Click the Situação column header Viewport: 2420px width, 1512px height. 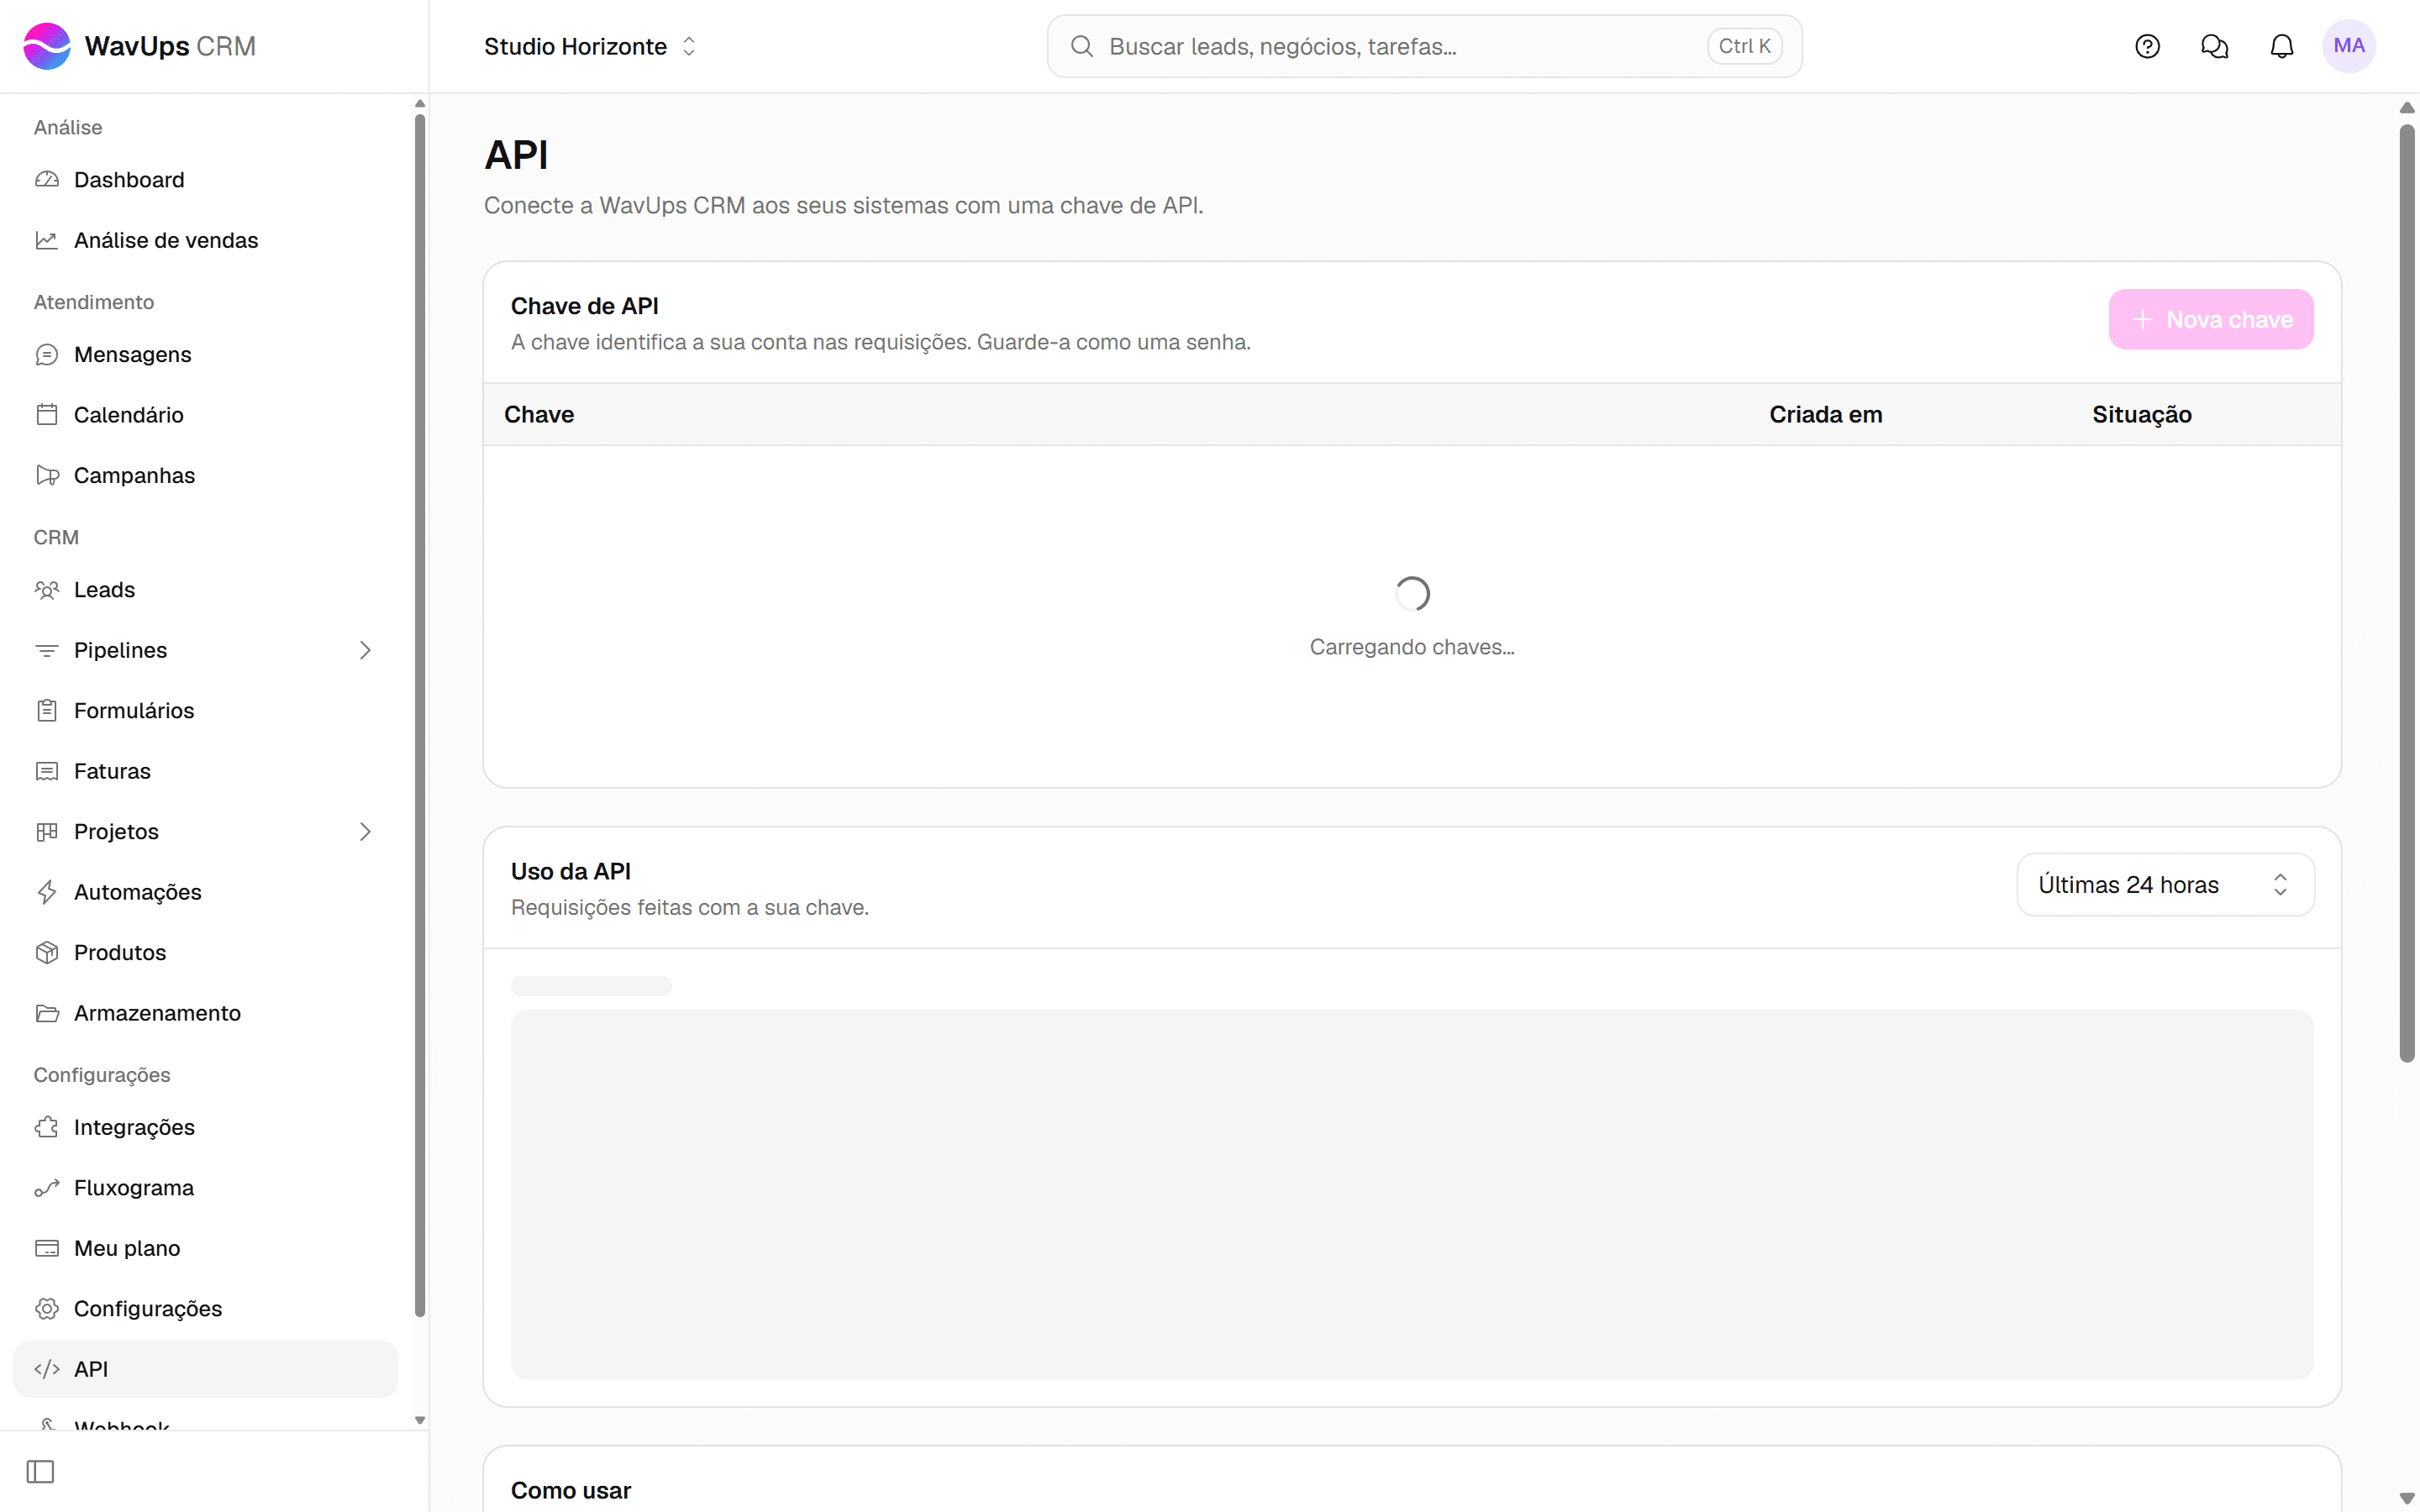pos(2142,415)
